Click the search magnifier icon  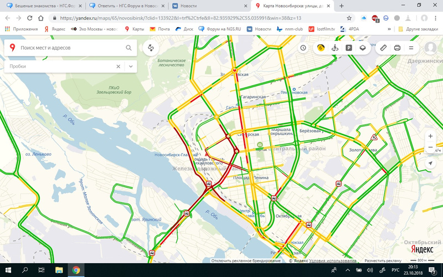click(x=128, y=48)
